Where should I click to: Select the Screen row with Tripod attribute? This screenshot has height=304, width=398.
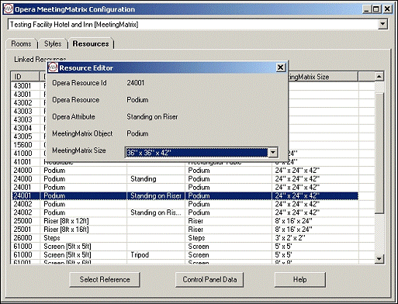click(x=185, y=255)
